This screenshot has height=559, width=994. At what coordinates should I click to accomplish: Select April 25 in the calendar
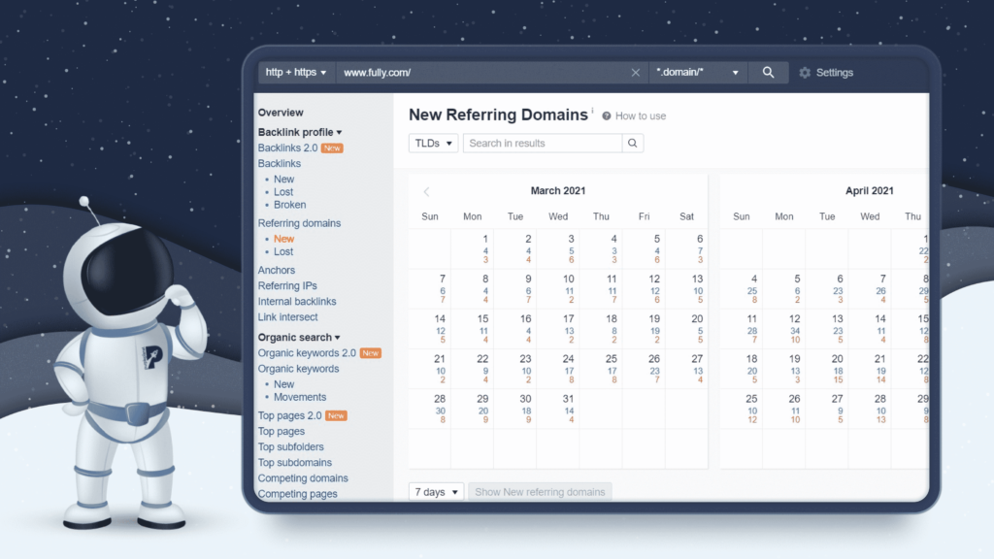742,409
